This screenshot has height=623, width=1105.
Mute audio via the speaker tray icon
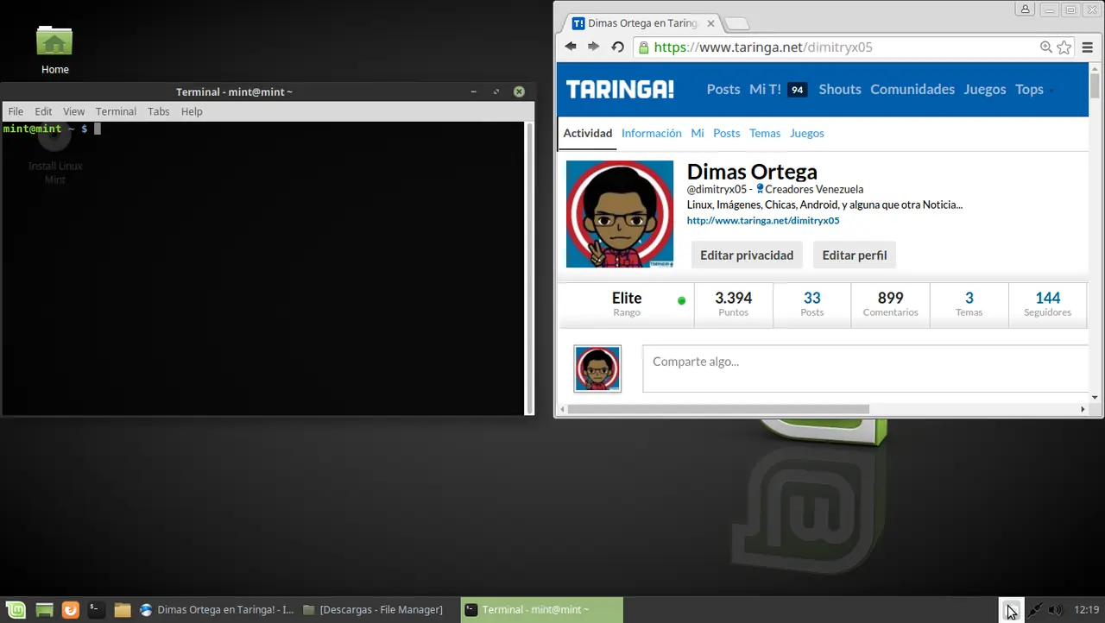point(1055,610)
